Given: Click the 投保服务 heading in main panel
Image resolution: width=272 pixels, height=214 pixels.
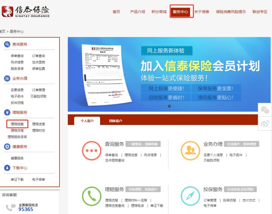Looking at the screenshot, I should (213, 189).
